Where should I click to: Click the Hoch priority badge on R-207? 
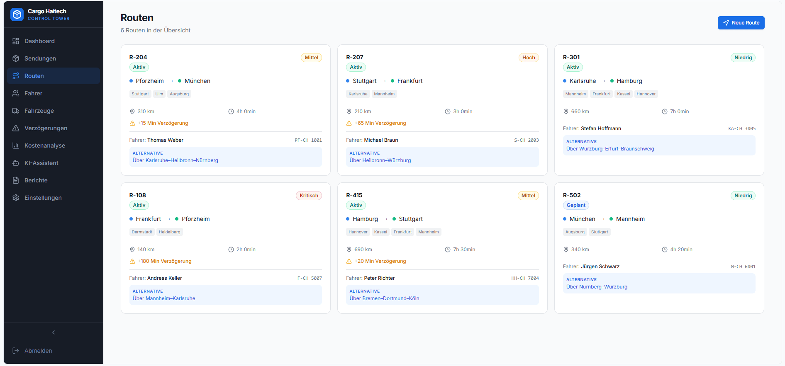tap(529, 58)
